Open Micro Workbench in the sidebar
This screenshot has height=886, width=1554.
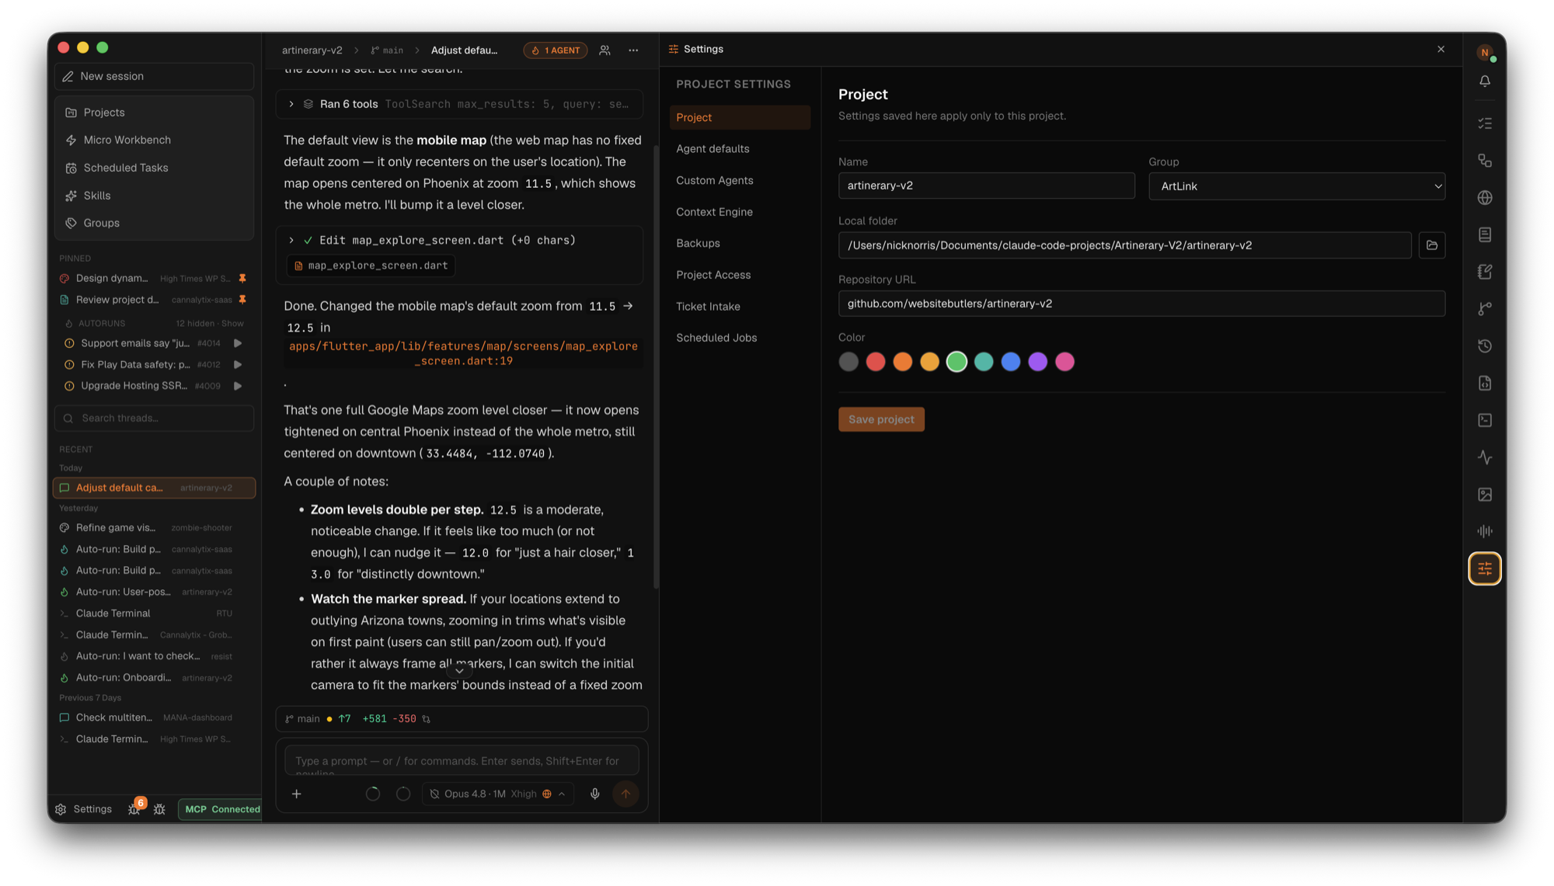pyautogui.click(x=154, y=141)
